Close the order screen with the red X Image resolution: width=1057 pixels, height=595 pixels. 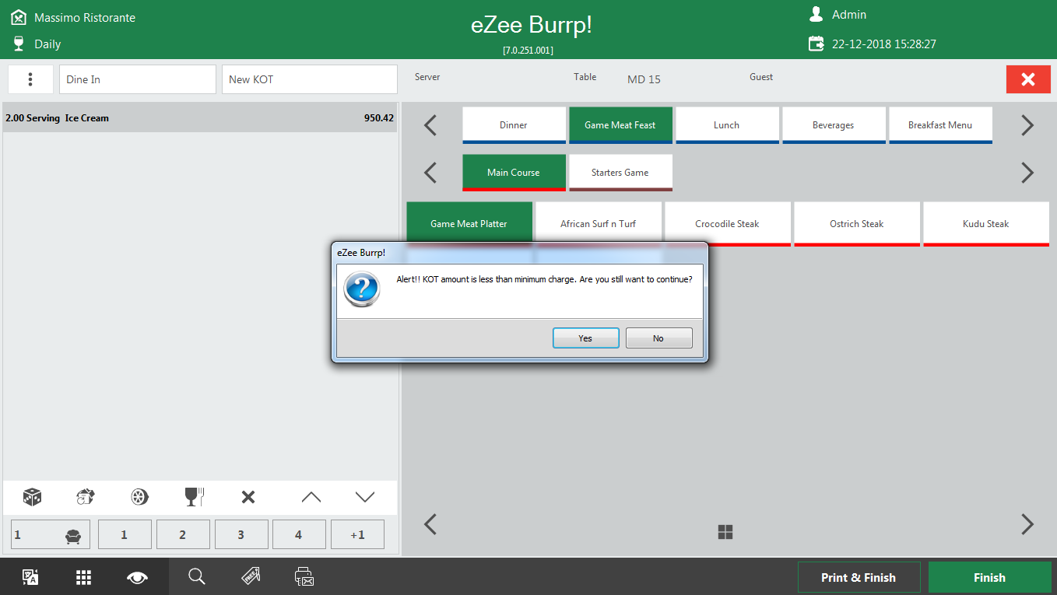tap(1028, 79)
